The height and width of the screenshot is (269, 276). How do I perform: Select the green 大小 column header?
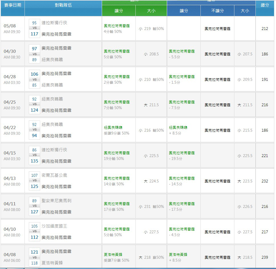151,11
